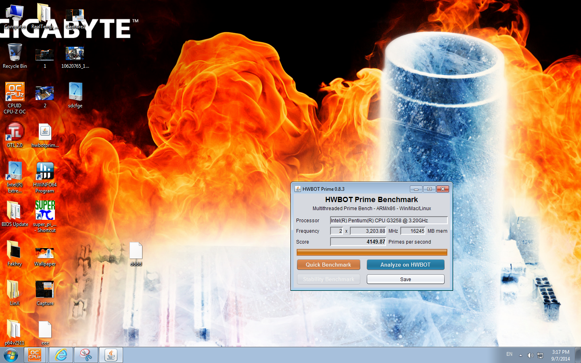
Task: Click the Save button
Action: [405, 279]
